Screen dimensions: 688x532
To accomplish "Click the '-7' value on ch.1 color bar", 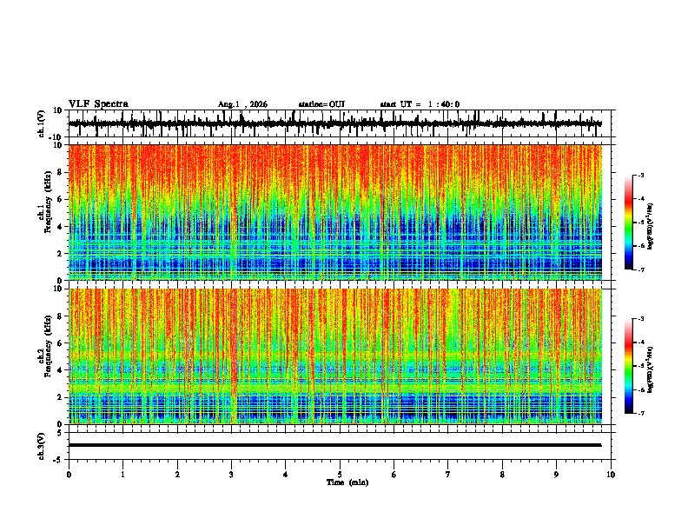I will tap(640, 270).
